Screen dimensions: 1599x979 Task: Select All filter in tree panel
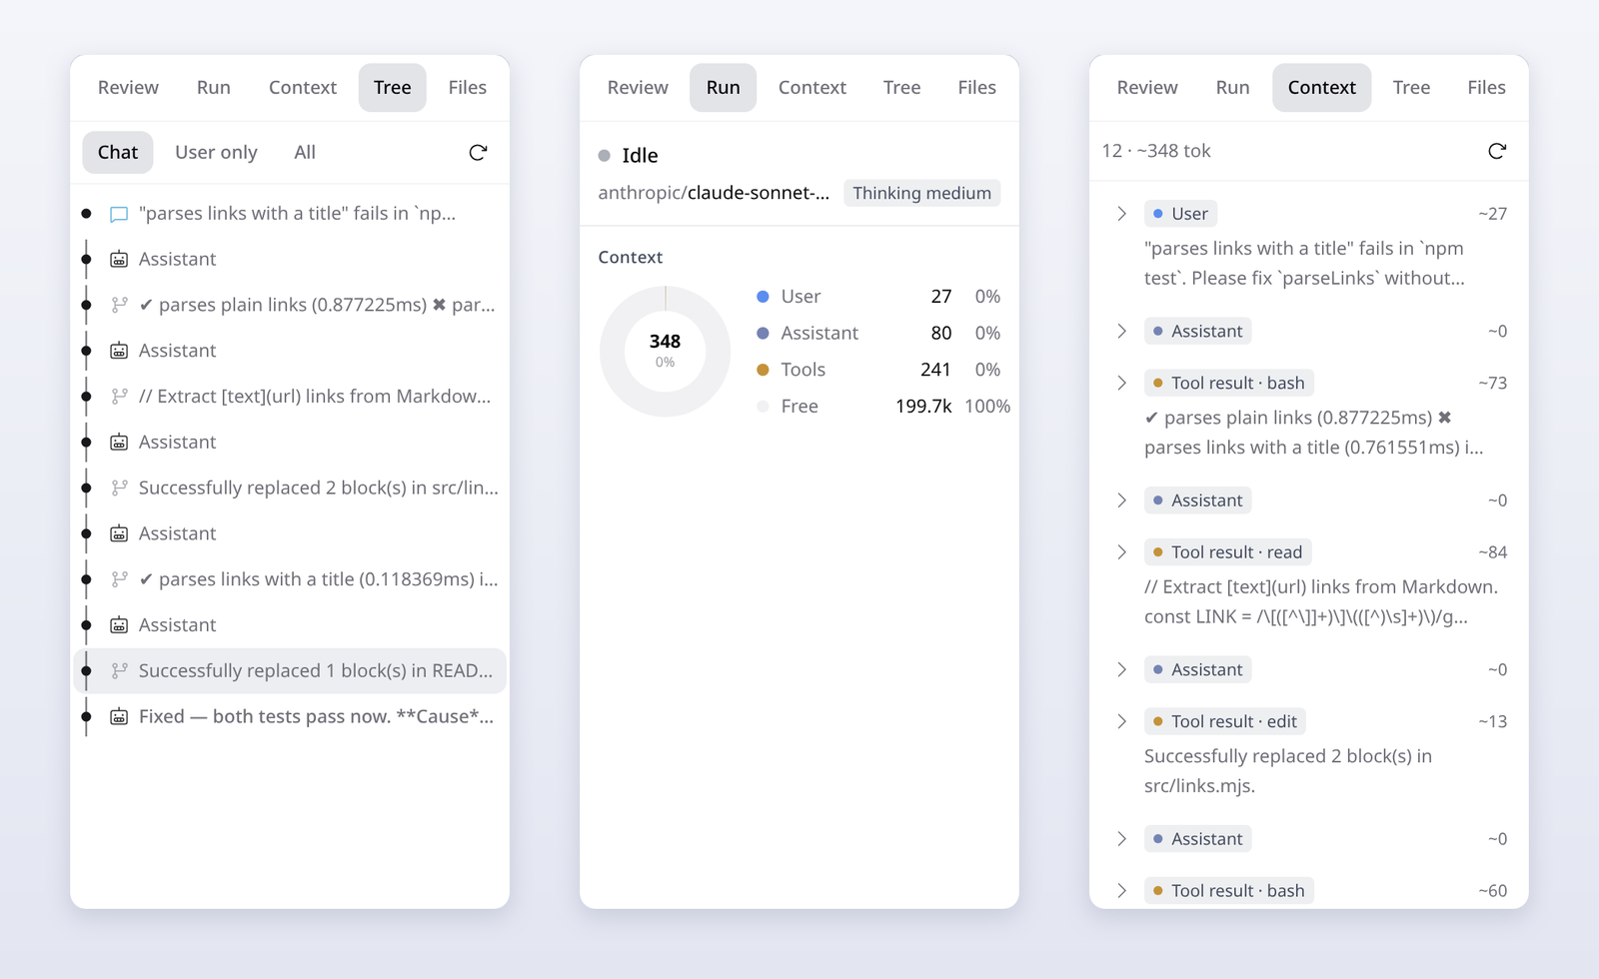pos(305,152)
